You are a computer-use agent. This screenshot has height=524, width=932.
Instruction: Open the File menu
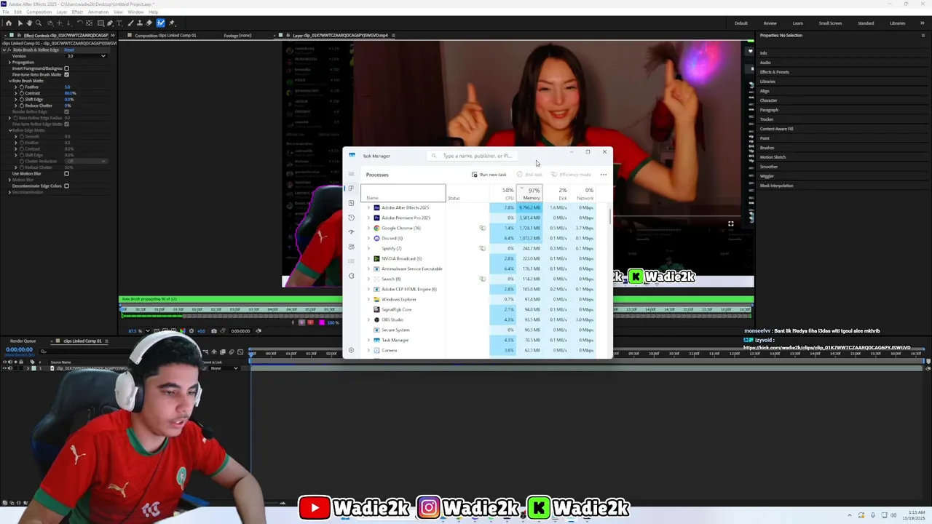(6, 12)
